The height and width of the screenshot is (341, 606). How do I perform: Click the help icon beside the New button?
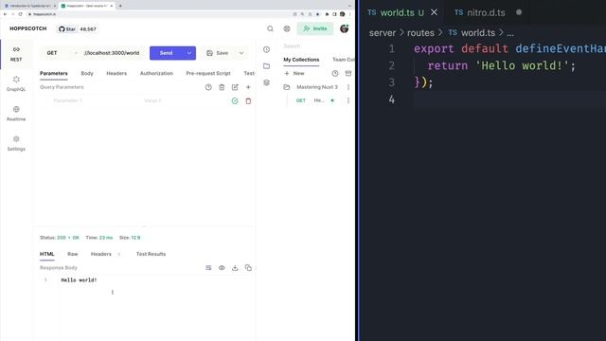(335, 74)
